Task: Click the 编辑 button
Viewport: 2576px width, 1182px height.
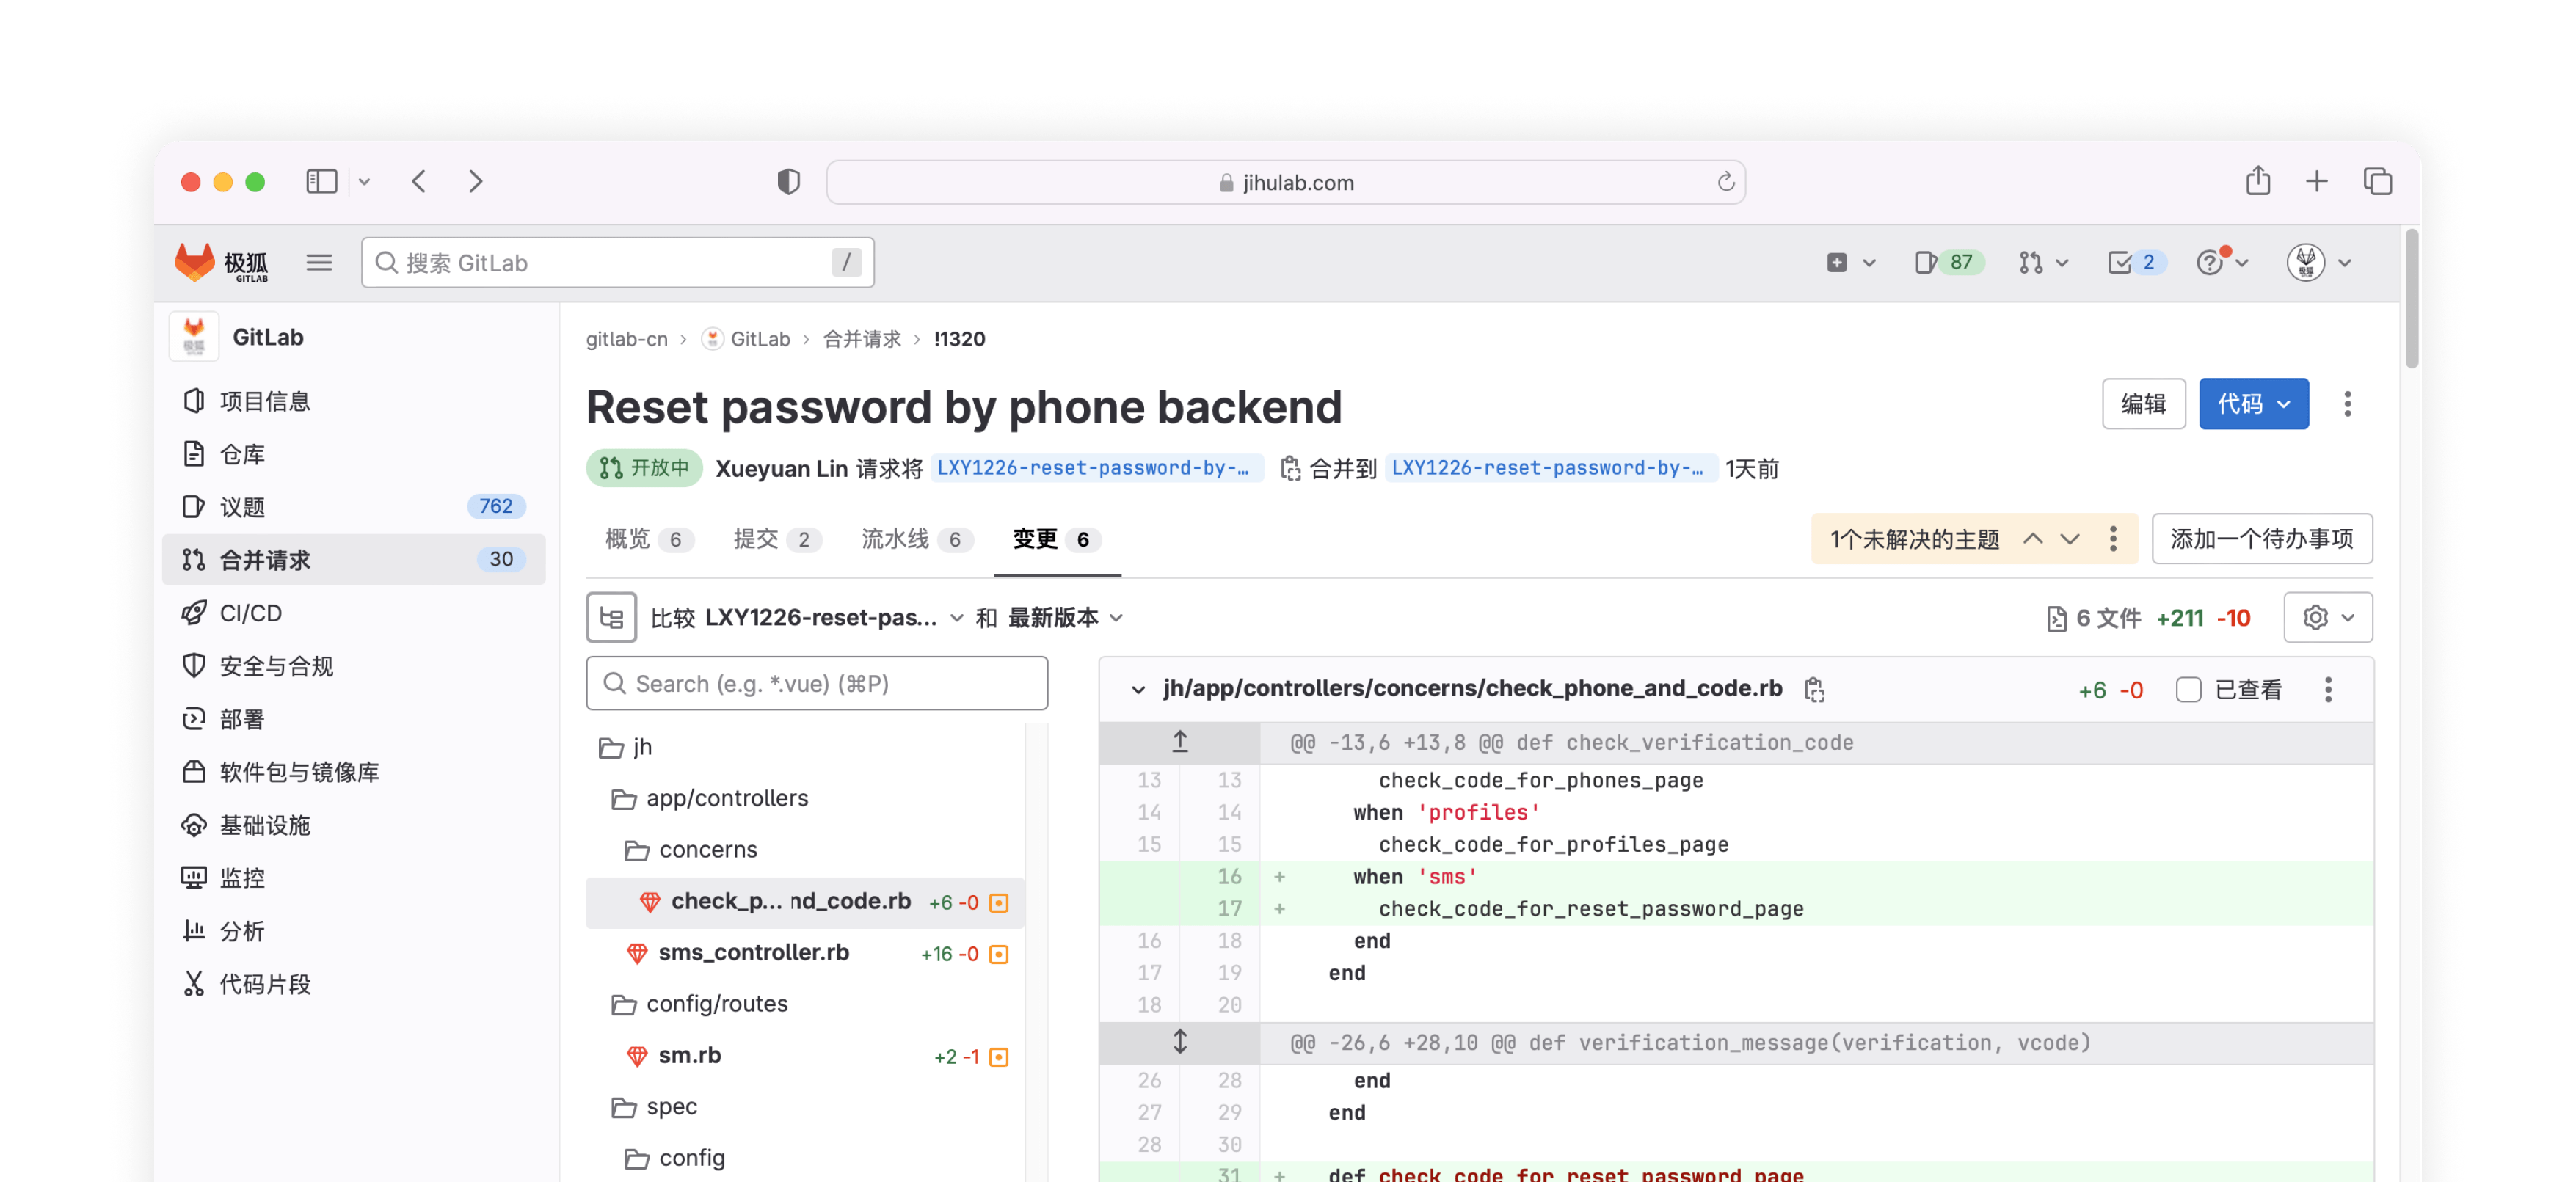Action: click(2143, 404)
